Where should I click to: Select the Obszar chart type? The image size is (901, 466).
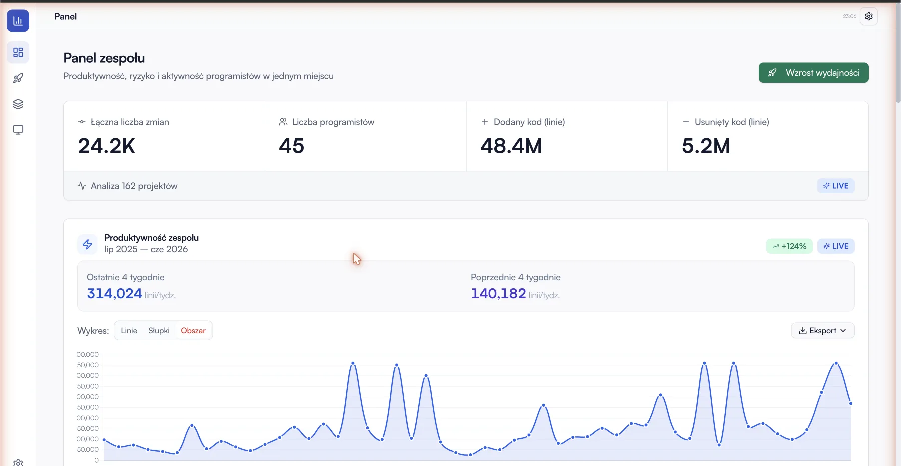tap(193, 331)
